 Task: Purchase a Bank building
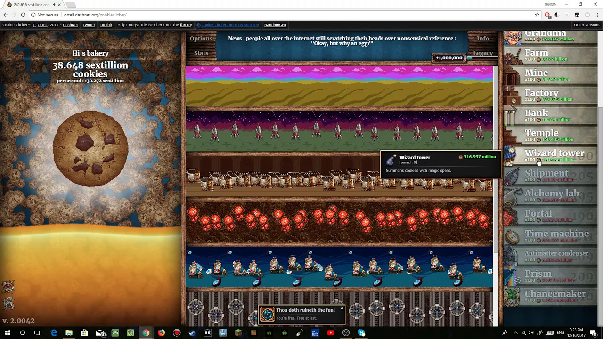[550, 116]
